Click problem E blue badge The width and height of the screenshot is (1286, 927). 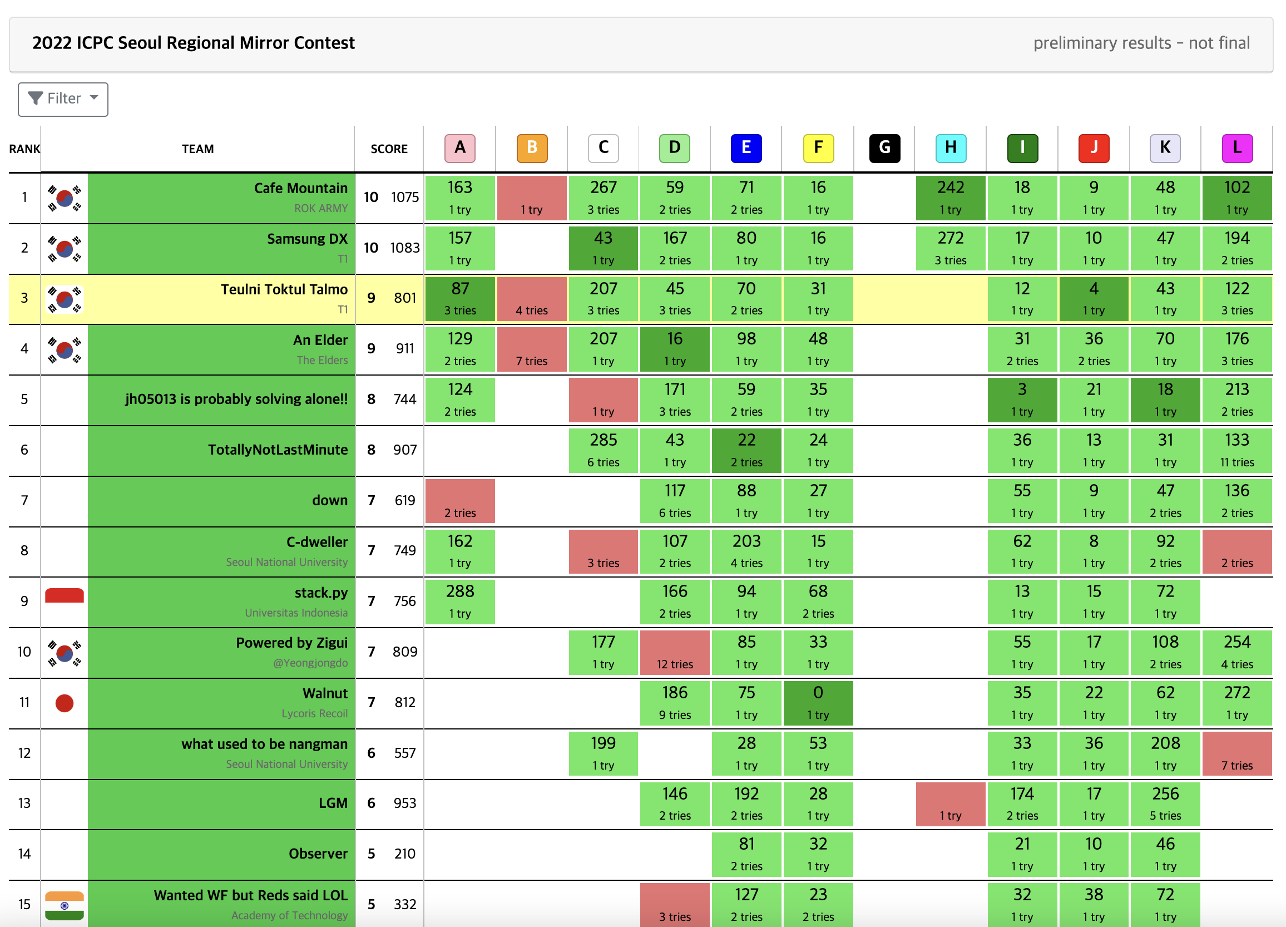746,148
